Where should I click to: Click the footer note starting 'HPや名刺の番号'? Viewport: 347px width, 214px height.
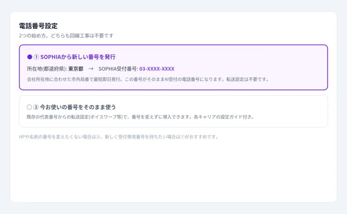tap(119, 137)
